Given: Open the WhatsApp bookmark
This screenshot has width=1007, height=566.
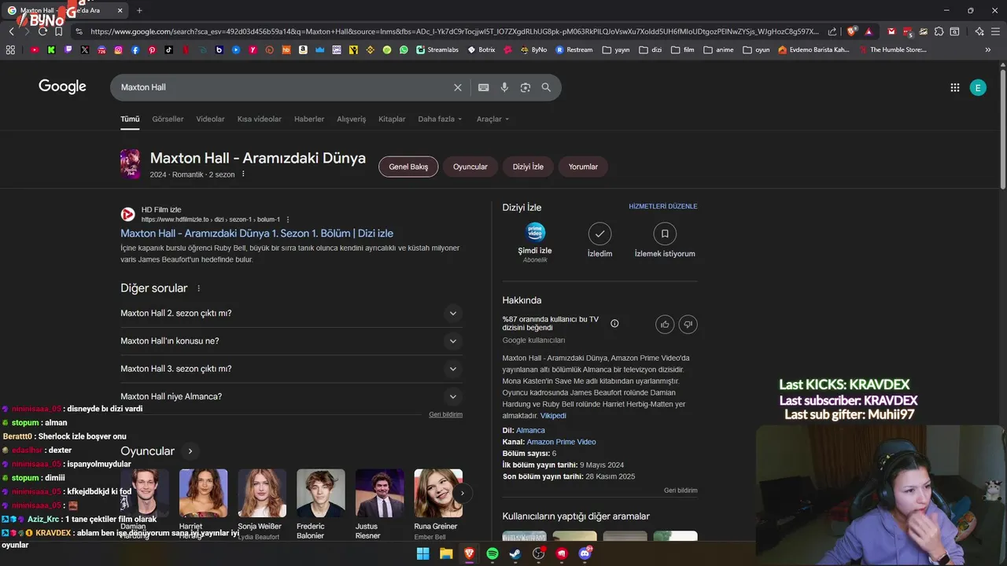Looking at the screenshot, I should coord(404,50).
